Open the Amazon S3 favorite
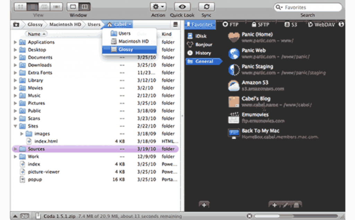 [256, 86]
